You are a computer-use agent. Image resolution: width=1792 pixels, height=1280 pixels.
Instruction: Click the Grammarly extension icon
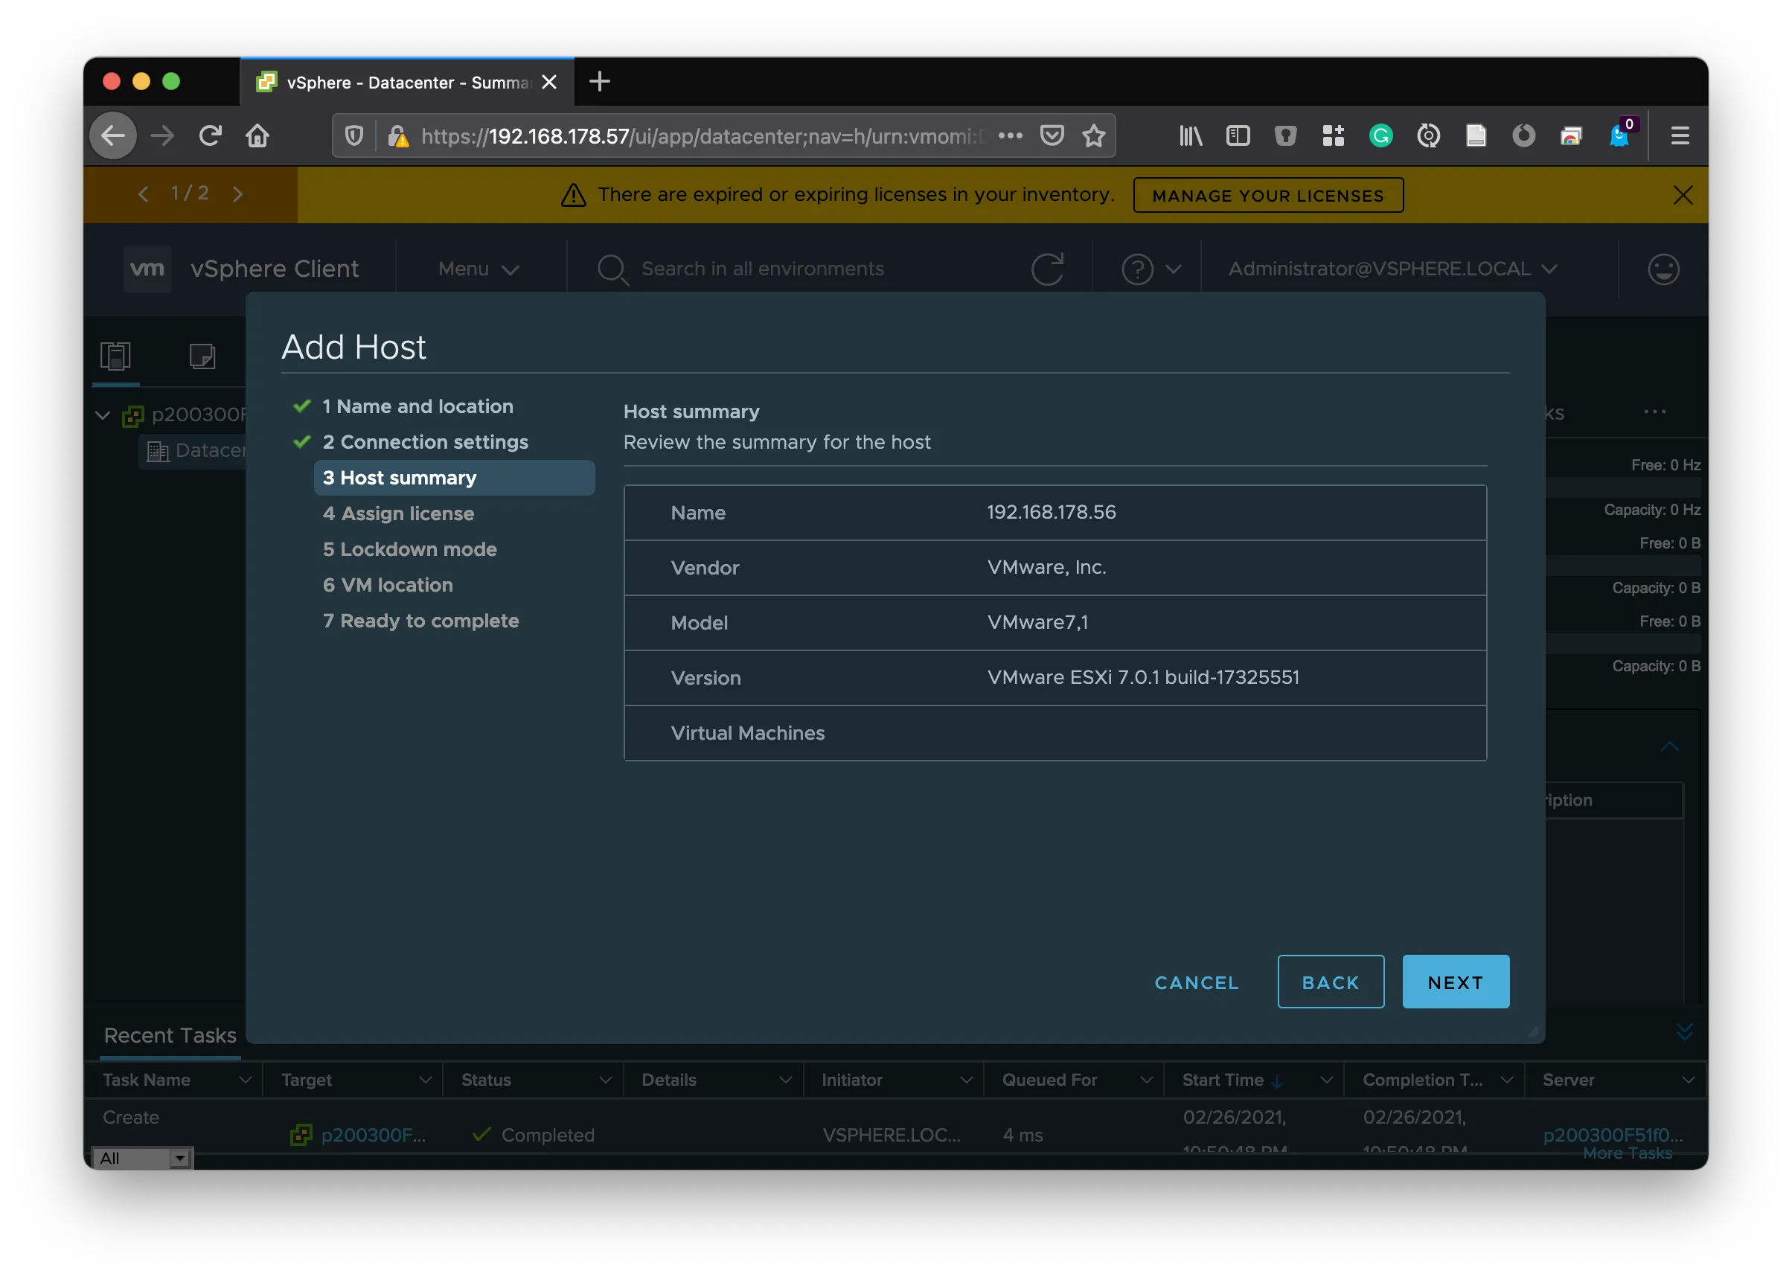click(1380, 136)
